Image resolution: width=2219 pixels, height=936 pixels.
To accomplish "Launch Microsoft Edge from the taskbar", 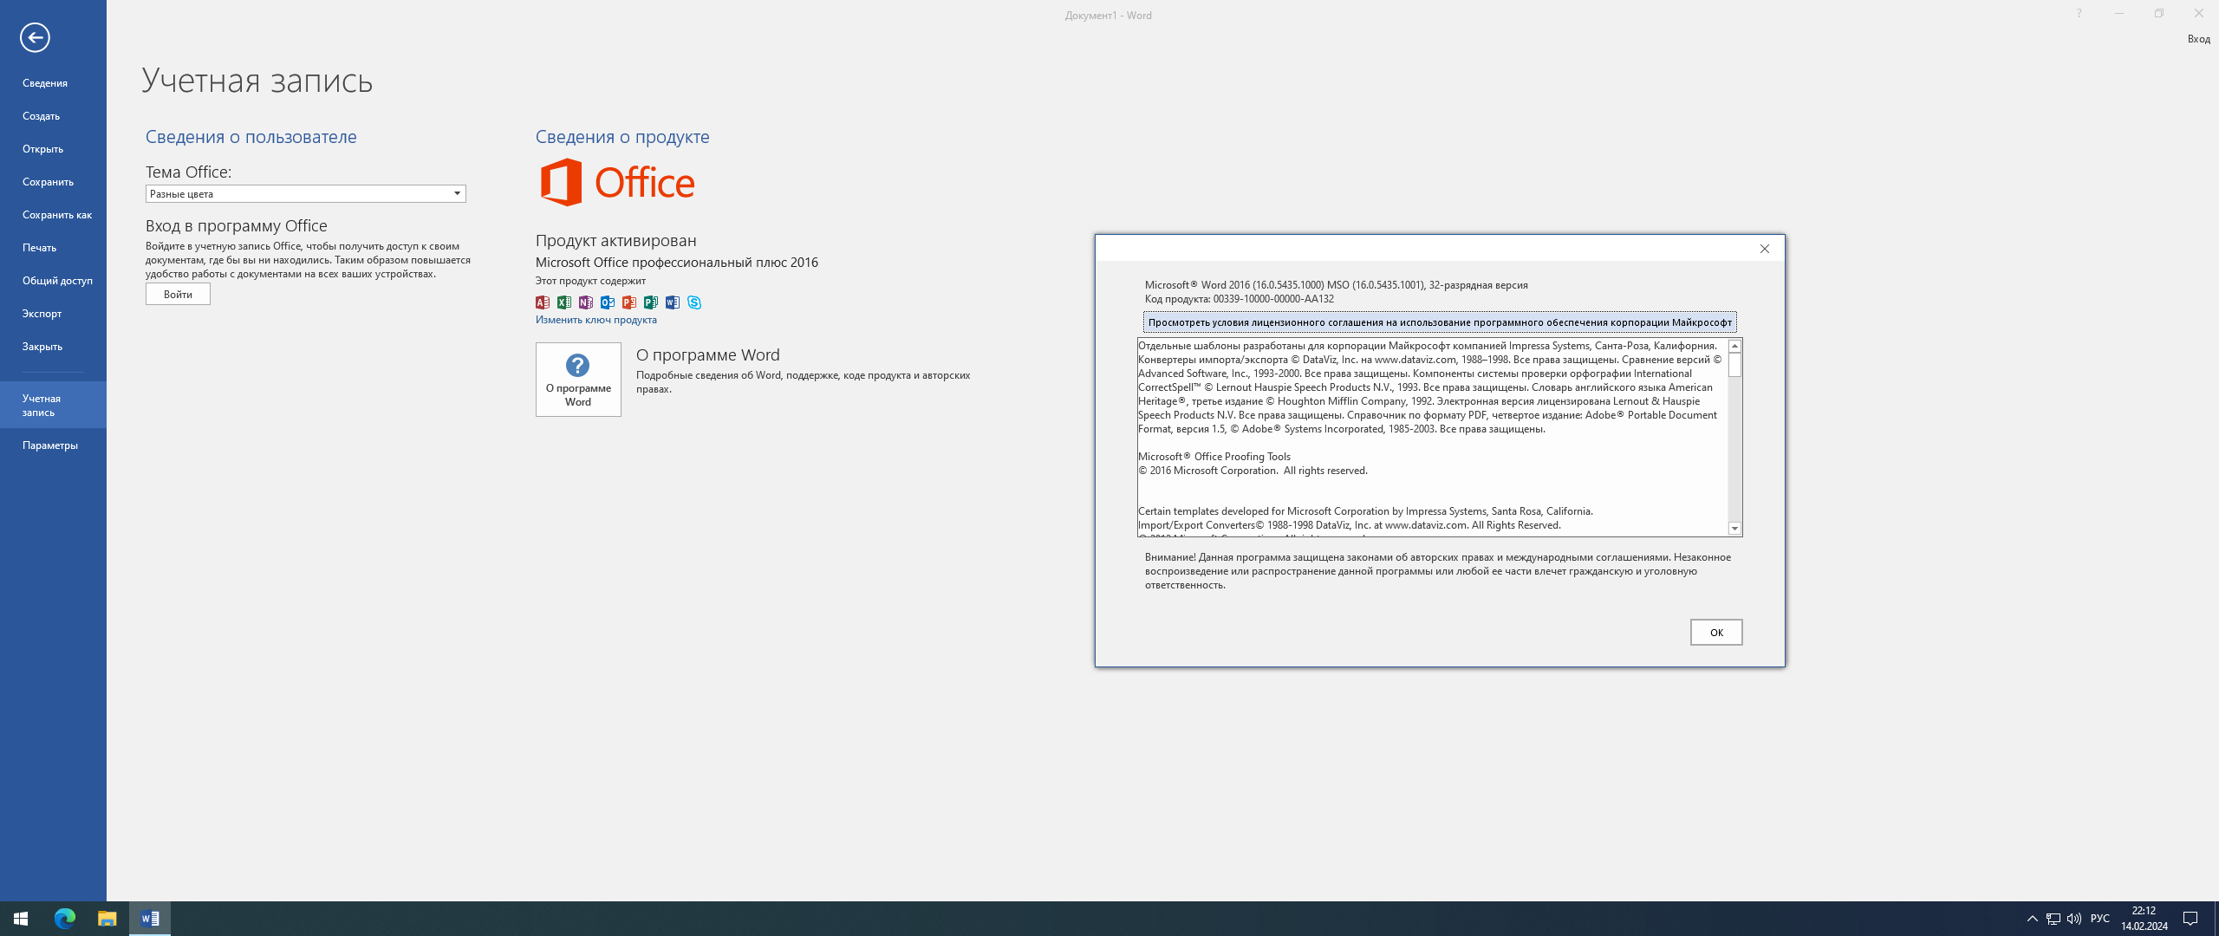I will [65, 919].
